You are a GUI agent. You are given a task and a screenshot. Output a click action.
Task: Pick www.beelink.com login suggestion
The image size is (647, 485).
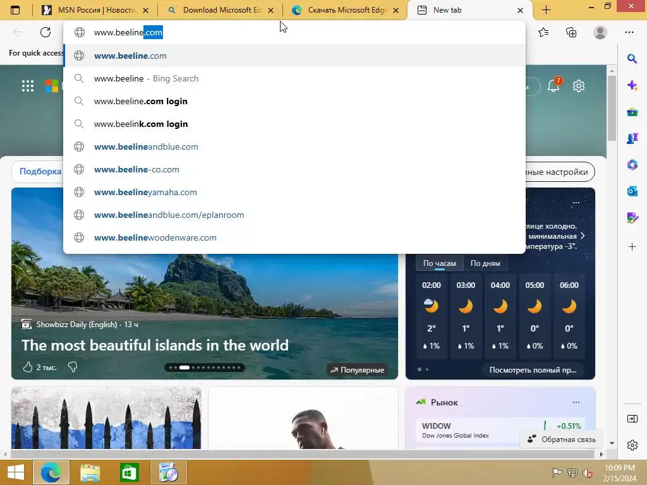[294, 124]
